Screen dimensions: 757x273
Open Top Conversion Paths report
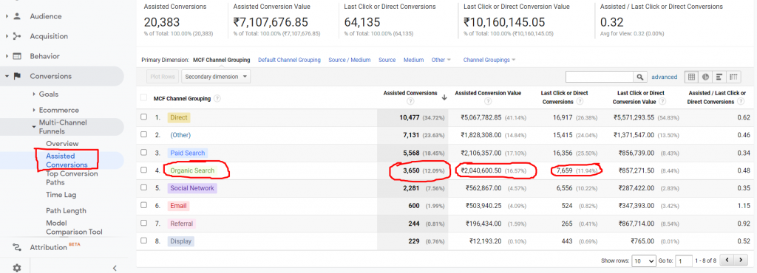pos(72,178)
